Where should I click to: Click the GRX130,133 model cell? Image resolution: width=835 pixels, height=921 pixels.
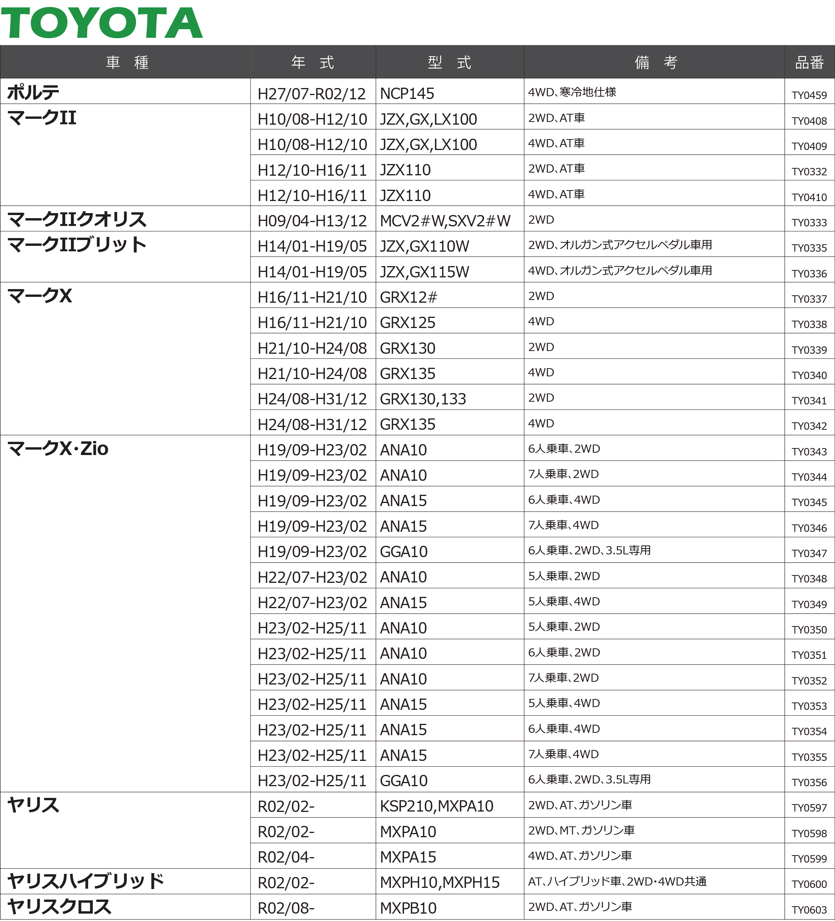pyautogui.click(x=422, y=399)
